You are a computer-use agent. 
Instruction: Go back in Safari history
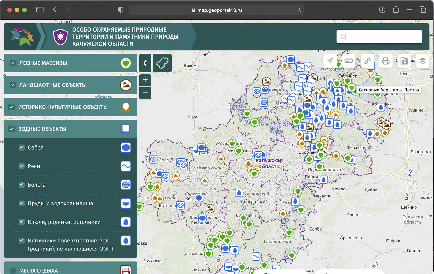(55, 10)
